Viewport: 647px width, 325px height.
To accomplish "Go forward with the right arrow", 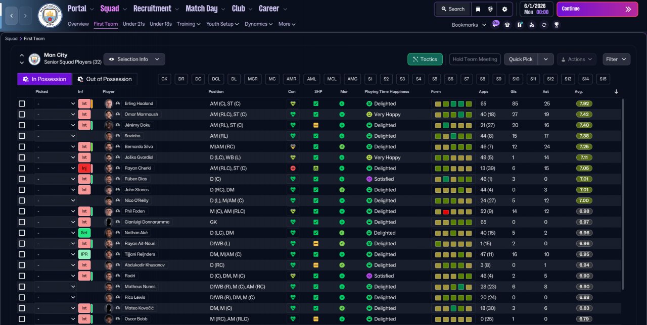I will pyautogui.click(x=26, y=16).
